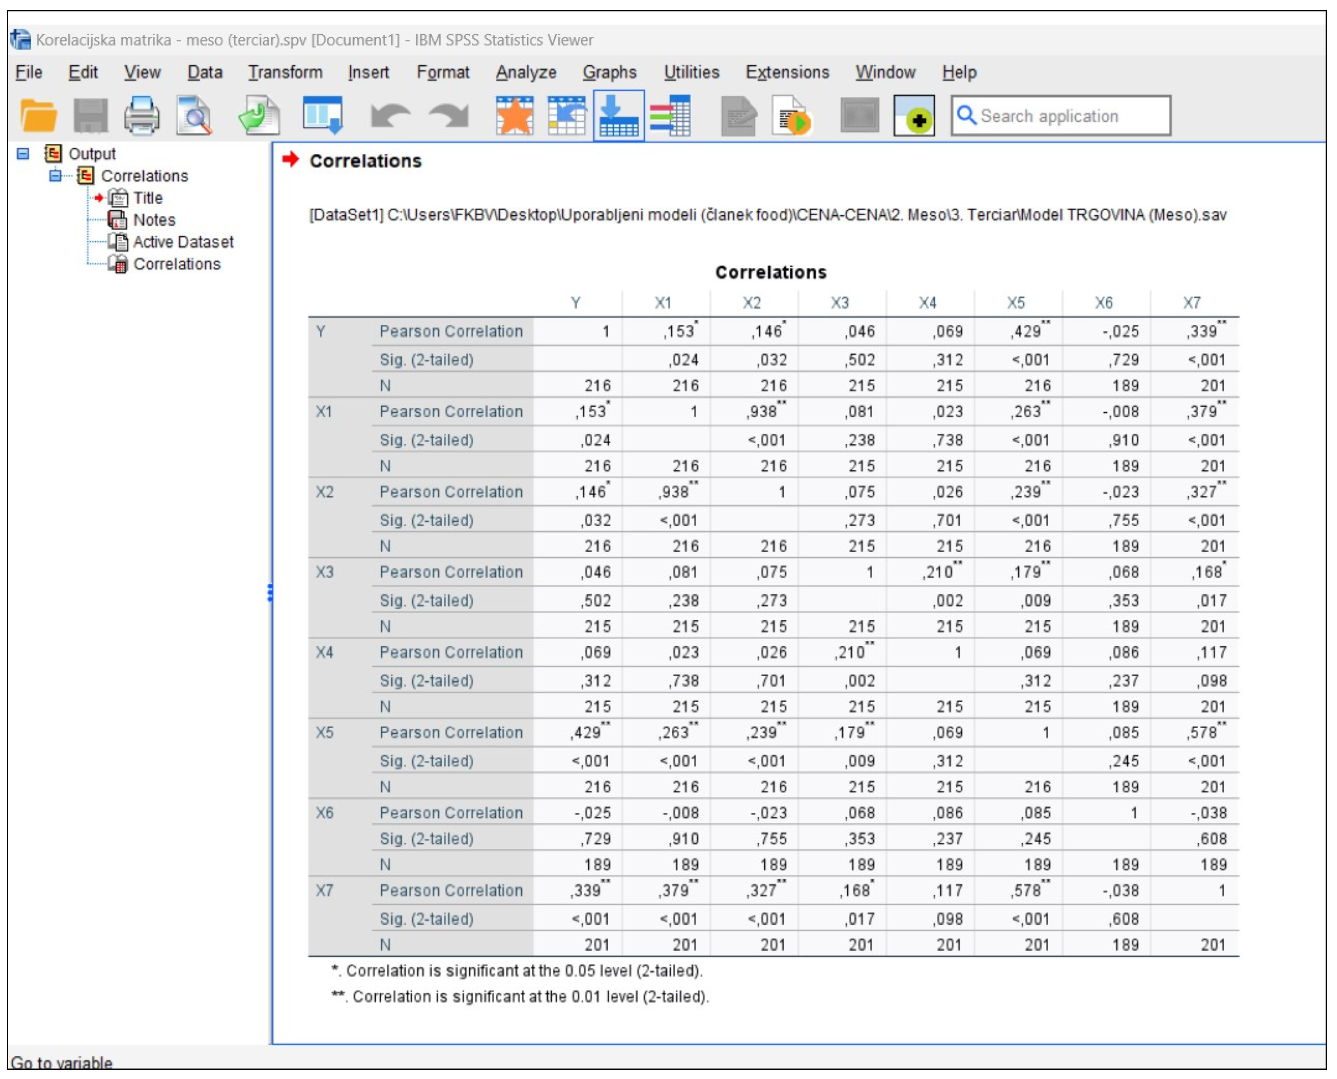Select the Correlations table outline item
Image resolution: width=1337 pixels, height=1079 pixels.
click(177, 264)
